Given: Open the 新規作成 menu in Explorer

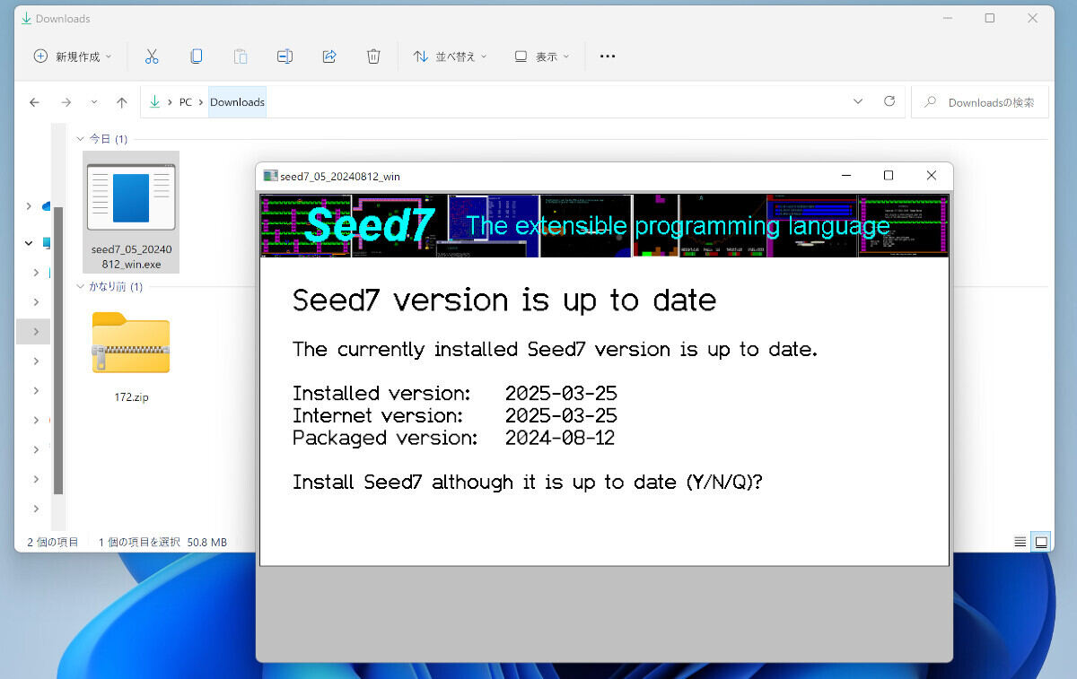Looking at the screenshot, I should pos(73,57).
